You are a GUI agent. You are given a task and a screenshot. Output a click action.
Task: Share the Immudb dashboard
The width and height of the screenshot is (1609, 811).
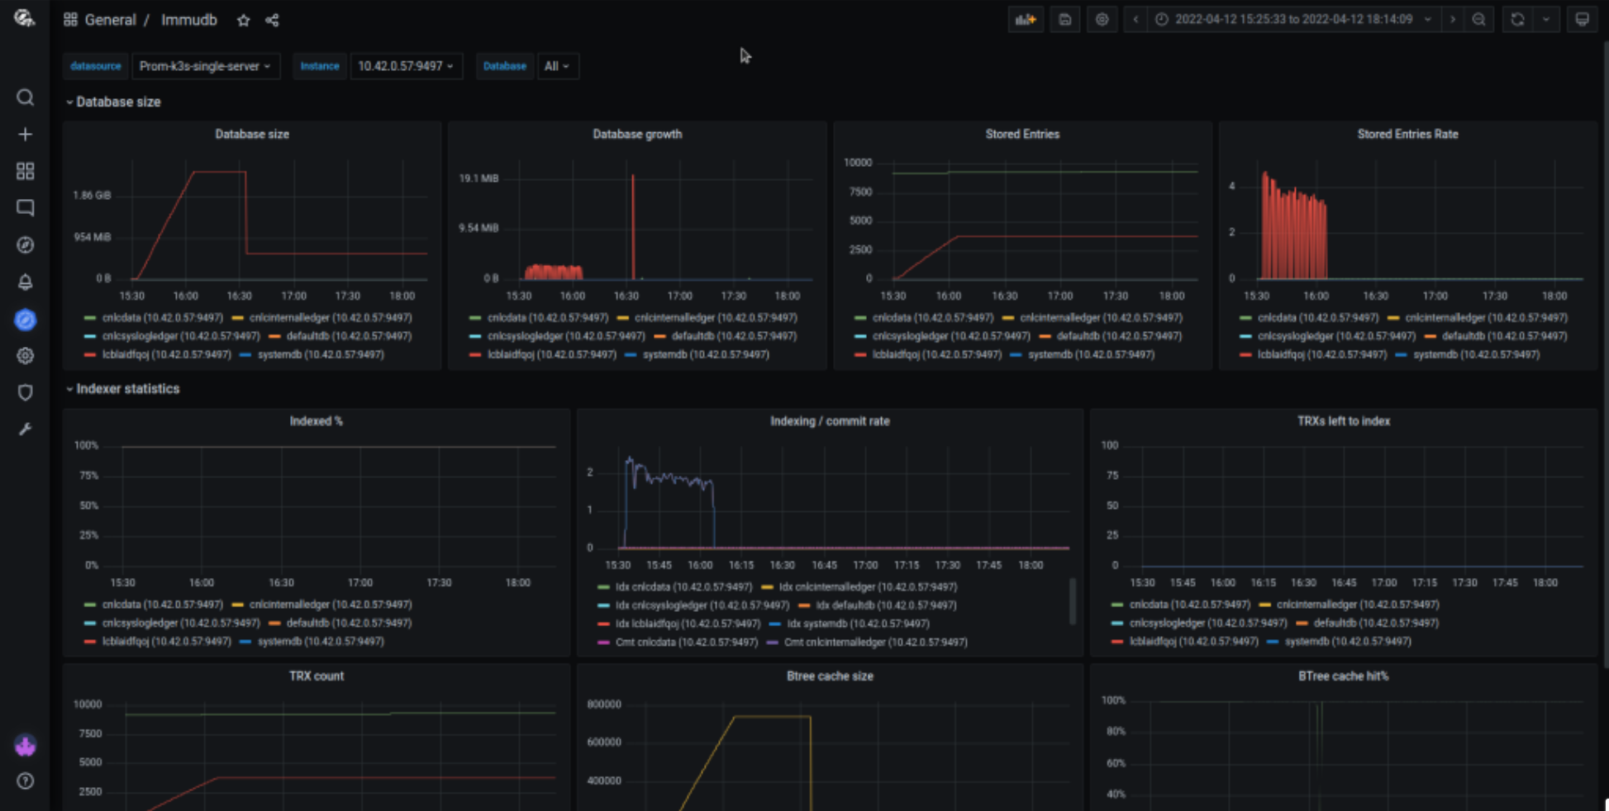click(272, 20)
